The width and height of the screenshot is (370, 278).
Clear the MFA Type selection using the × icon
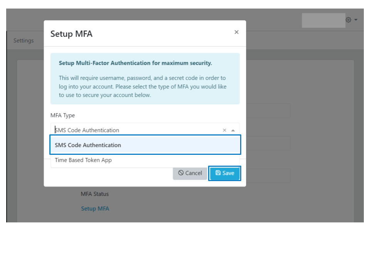pyautogui.click(x=224, y=130)
